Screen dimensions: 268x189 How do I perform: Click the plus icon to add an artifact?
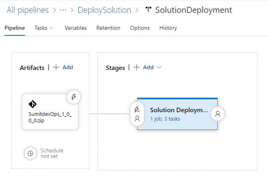tap(56, 67)
